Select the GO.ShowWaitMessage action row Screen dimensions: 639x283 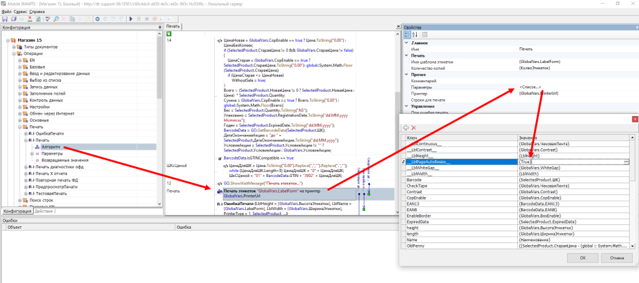click(x=263, y=184)
